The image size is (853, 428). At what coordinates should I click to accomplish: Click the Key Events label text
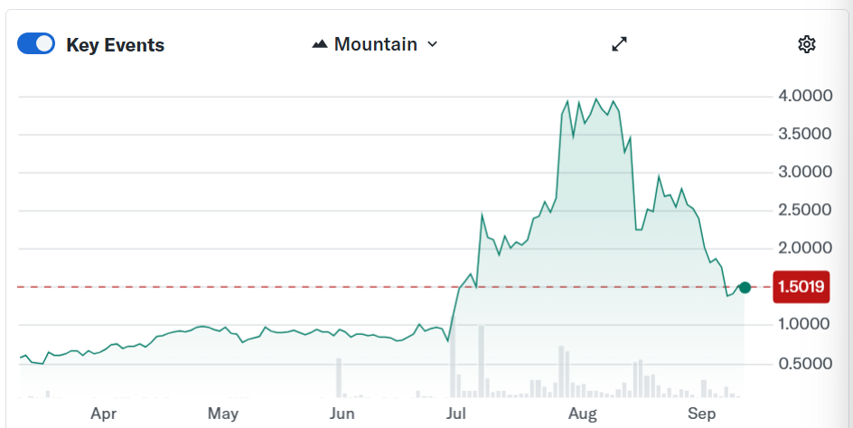click(x=115, y=45)
